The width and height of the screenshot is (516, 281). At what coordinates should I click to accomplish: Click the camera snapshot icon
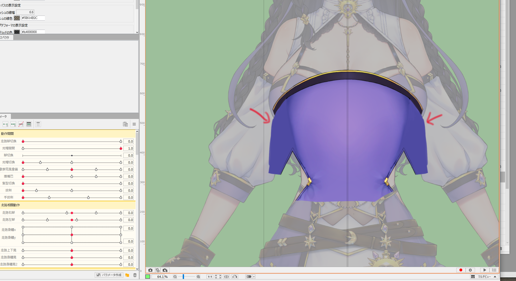tap(150, 270)
